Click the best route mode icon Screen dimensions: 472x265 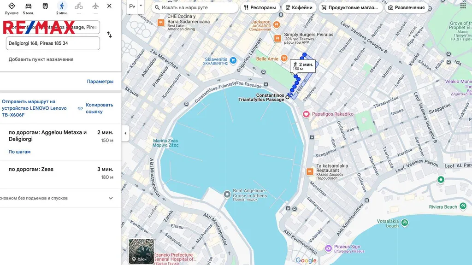(x=12, y=6)
